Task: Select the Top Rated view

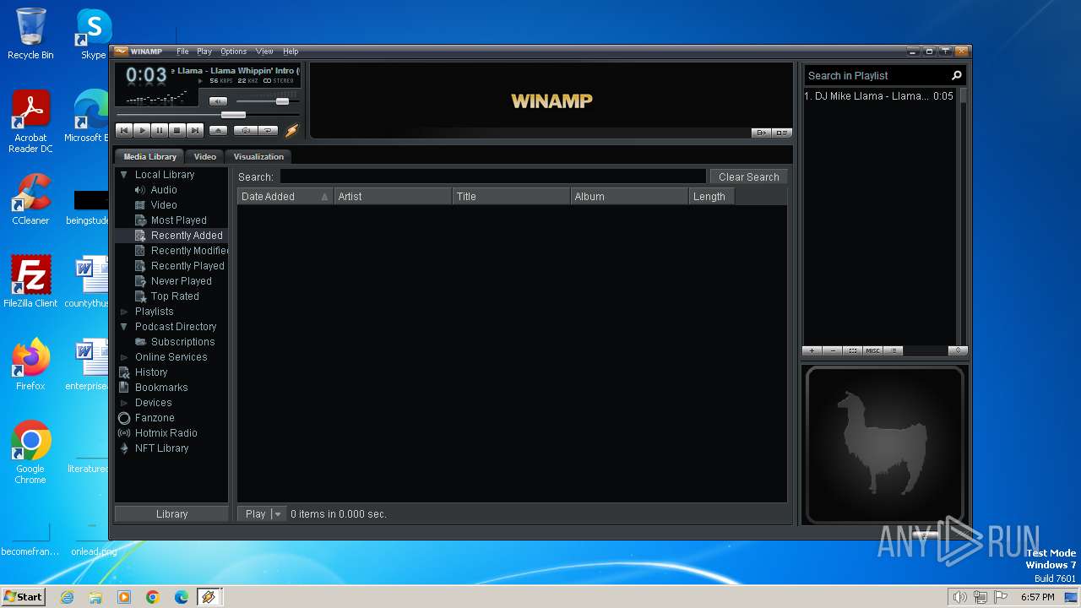Action: [x=175, y=296]
